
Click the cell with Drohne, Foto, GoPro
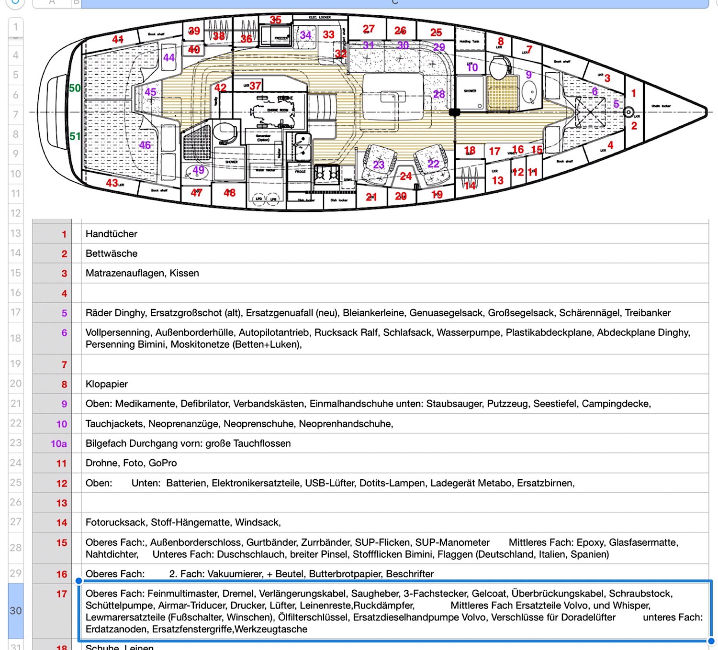click(394, 463)
